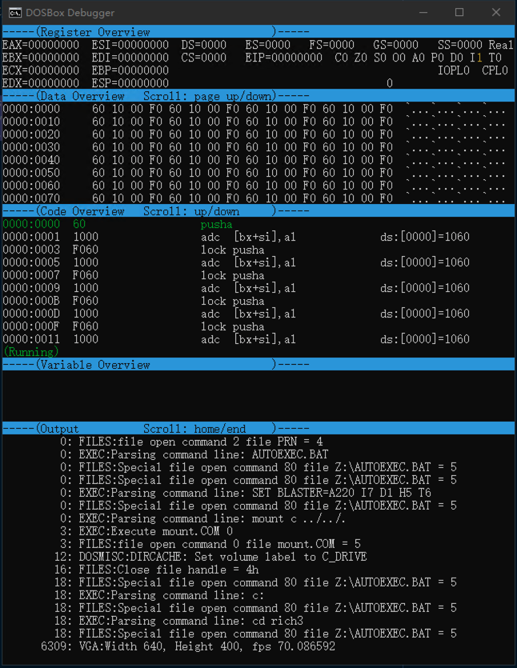Click the C0 carry flag
517x668 pixels.
point(342,58)
